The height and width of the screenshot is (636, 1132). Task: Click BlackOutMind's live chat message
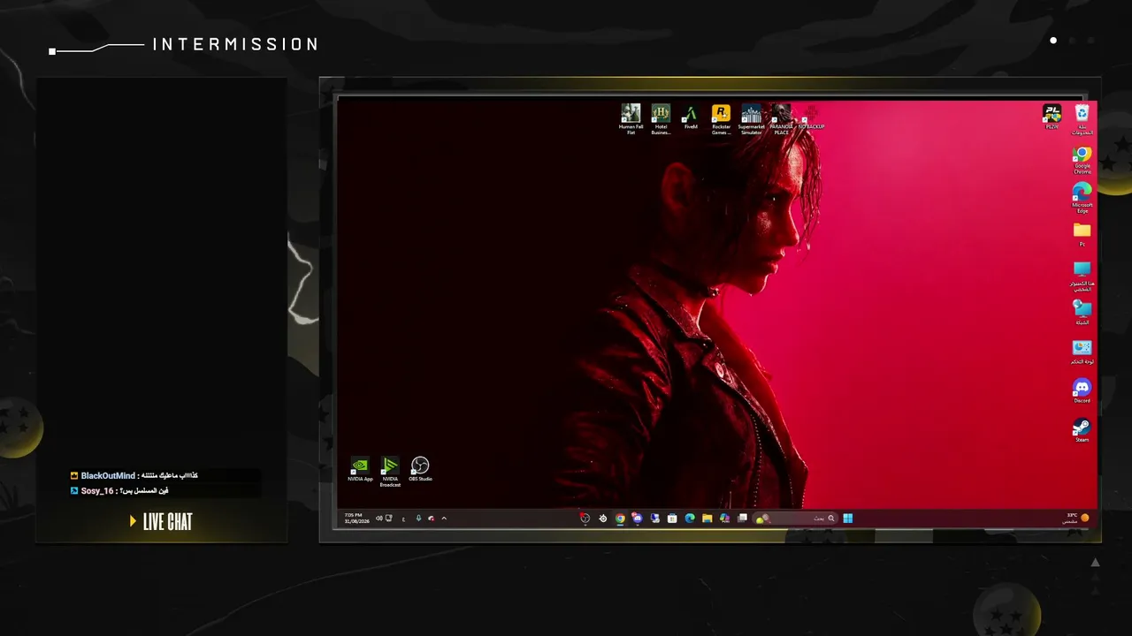pos(134,476)
